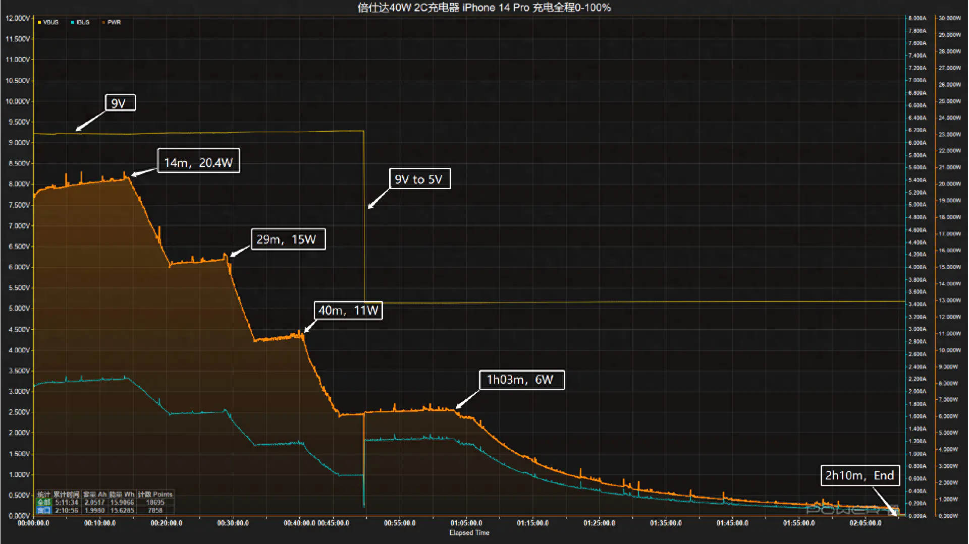Click the 00:30:00.0 time tick label
969x544 pixels.
tap(233, 523)
